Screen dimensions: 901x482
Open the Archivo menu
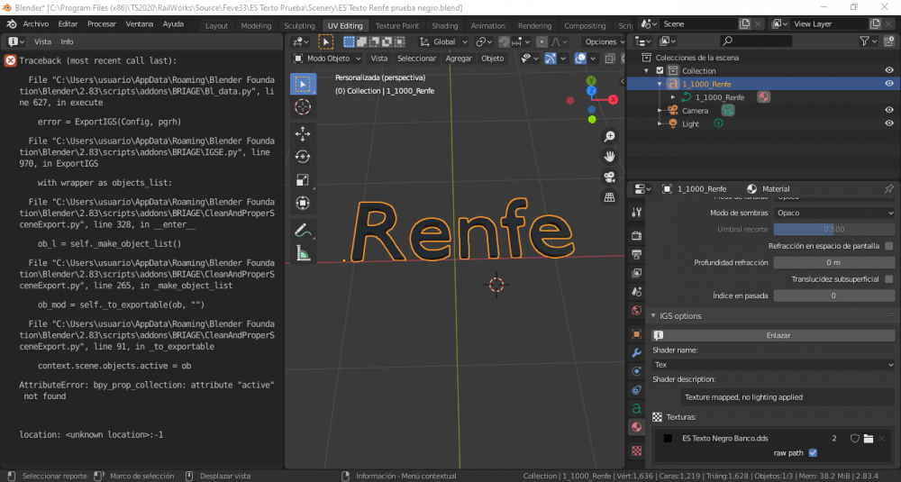click(36, 24)
